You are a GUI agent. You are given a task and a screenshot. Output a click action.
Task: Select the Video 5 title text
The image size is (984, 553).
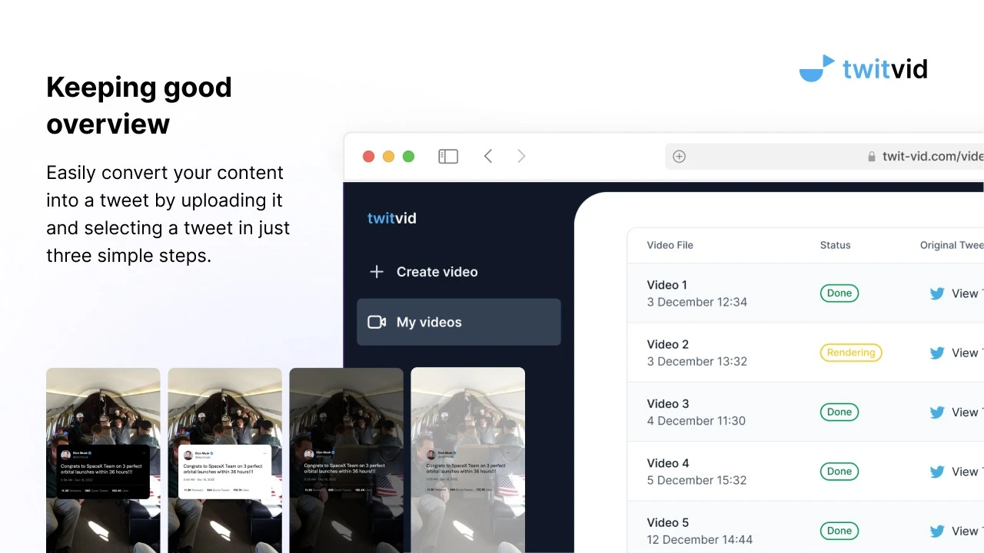668,522
